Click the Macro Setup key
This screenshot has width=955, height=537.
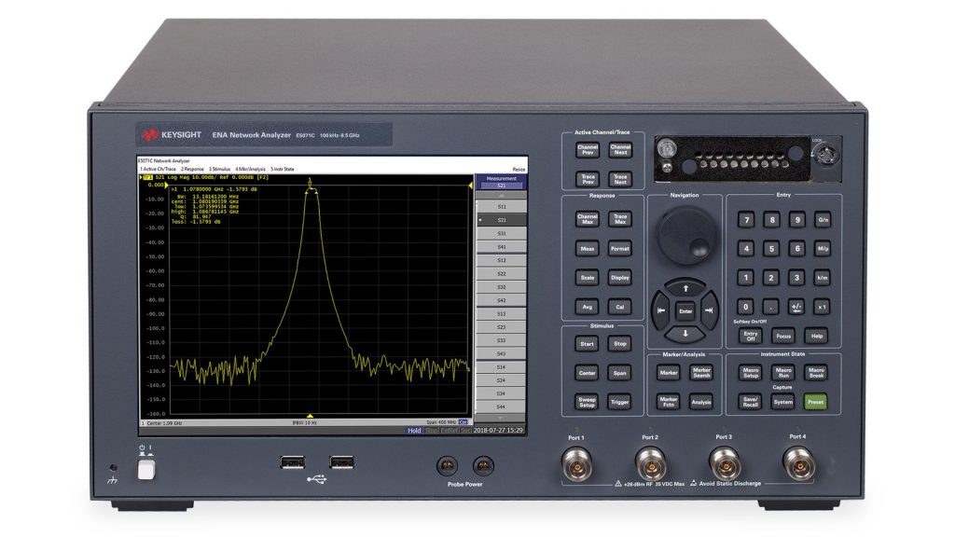coord(751,373)
